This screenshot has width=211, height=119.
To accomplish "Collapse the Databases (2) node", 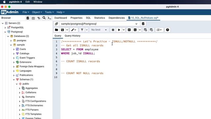I will [x=8, y=36].
